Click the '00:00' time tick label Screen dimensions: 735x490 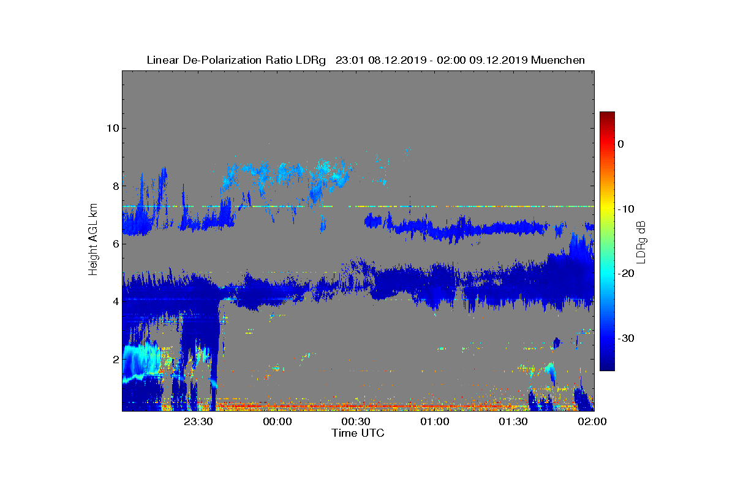277,421
